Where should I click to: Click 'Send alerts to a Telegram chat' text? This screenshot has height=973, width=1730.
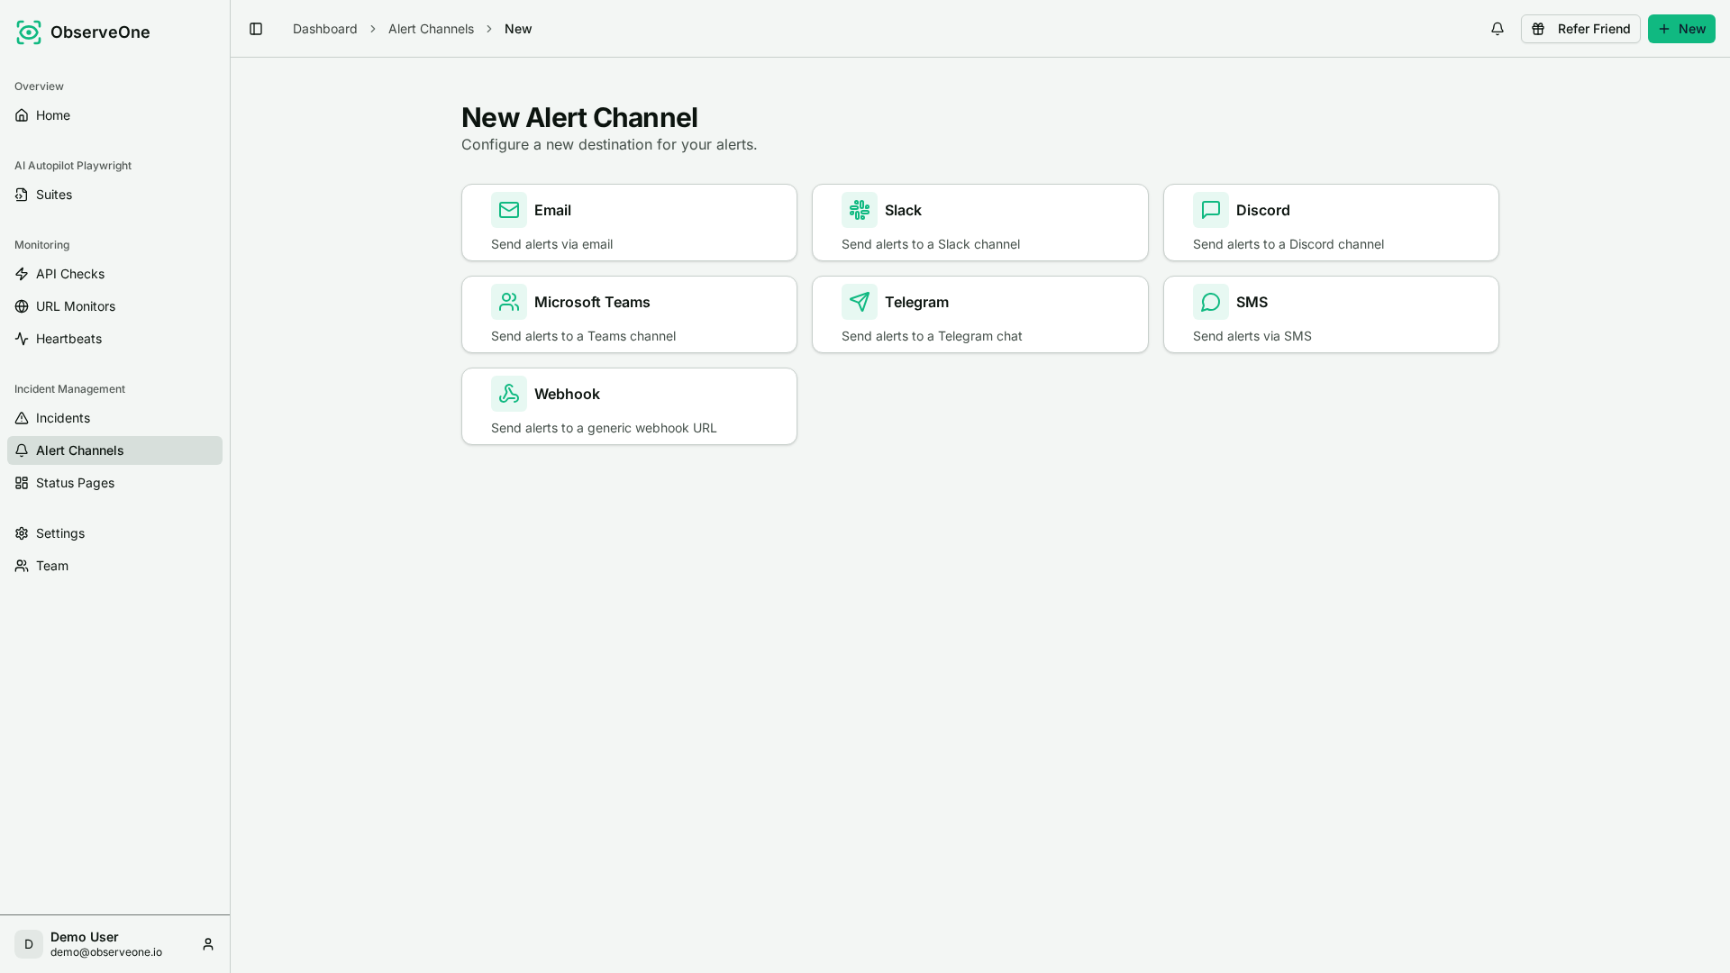click(932, 336)
